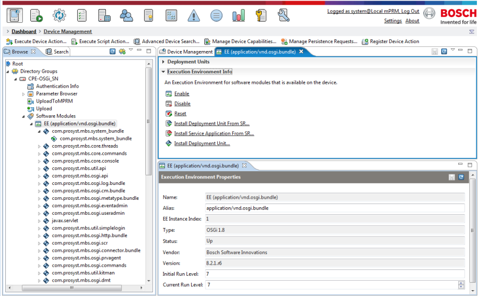Viewport: 479px width, 296px height.
Task: Open the Device Management tablet icon
Action: point(15,15)
